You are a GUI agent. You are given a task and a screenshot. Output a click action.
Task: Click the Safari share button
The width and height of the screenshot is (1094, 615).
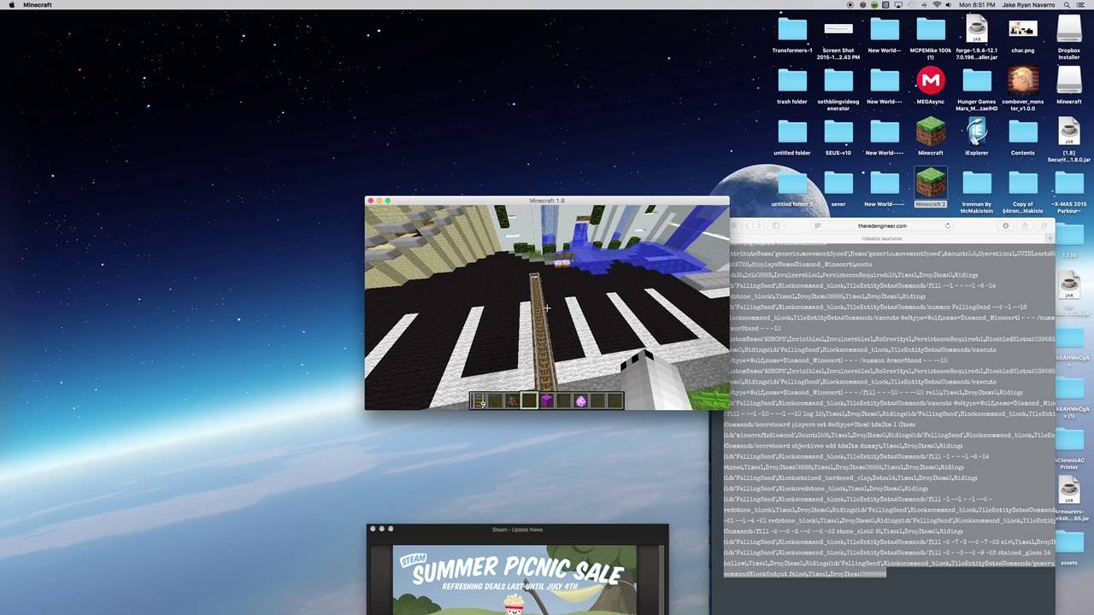click(1024, 226)
